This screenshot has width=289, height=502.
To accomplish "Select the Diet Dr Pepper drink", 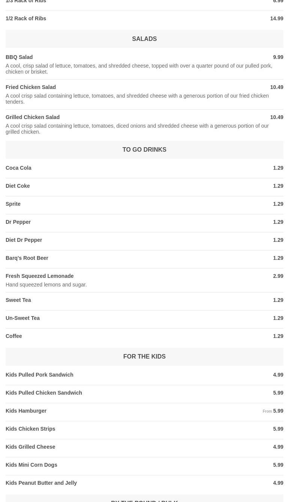I will coord(24,240).
